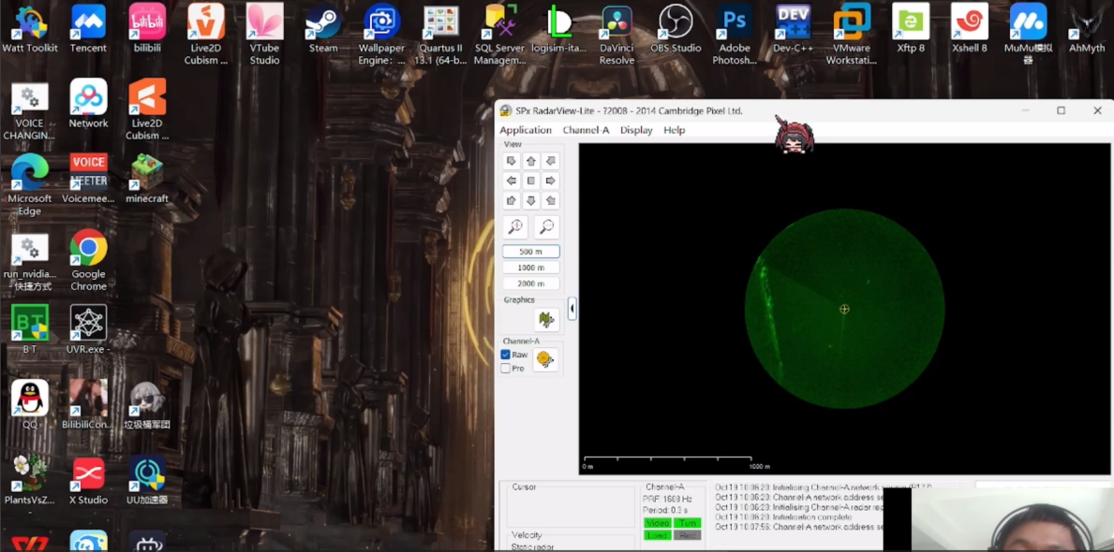Open Google Chrome desktop shortcut
Image resolution: width=1114 pixels, height=552 pixels.
(x=89, y=260)
